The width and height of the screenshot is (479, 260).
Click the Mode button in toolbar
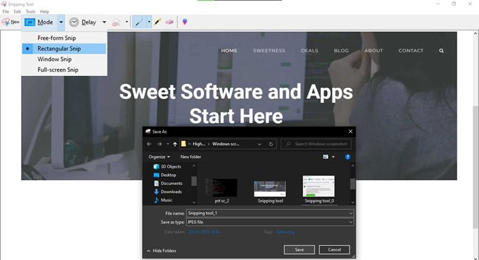click(x=39, y=22)
